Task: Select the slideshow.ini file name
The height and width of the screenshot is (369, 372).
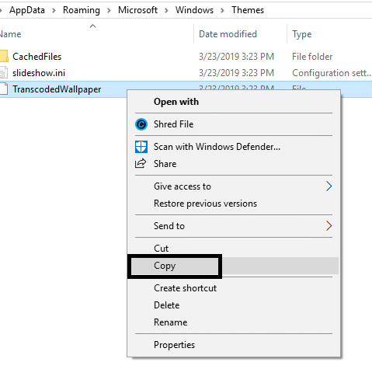Action: (x=39, y=73)
